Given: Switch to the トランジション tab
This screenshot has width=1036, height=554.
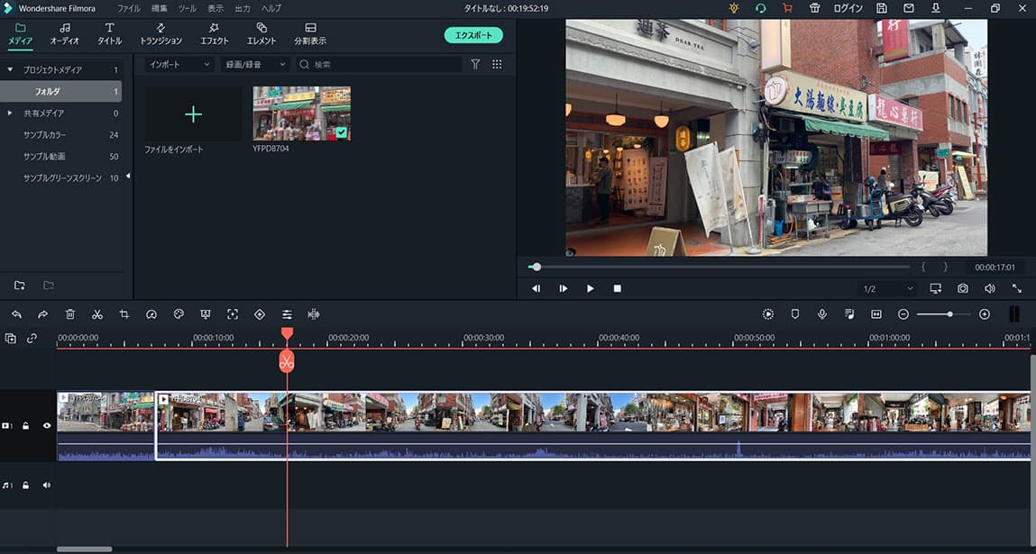Looking at the screenshot, I should pyautogui.click(x=160, y=34).
